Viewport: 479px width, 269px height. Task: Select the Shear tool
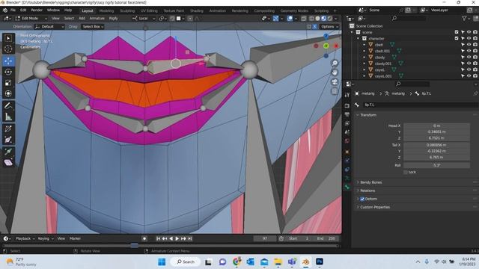pyautogui.click(x=8, y=162)
